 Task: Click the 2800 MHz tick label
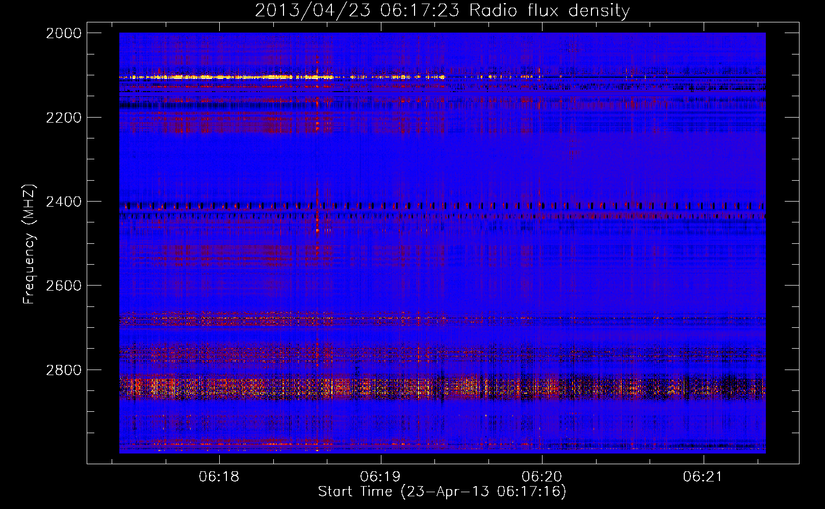coord(64,370)
